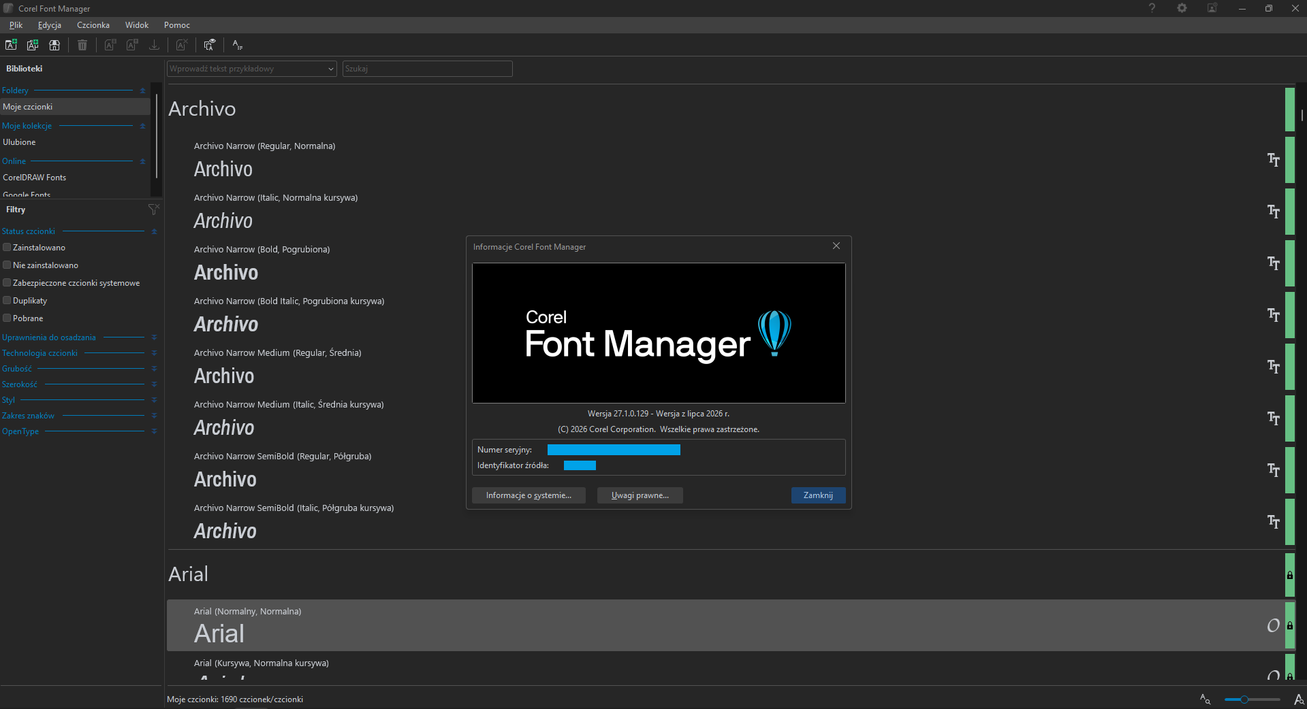This screenshot has width=1307, height=709.
Task: Click the Informacje o systemie button
Action: 529,495
